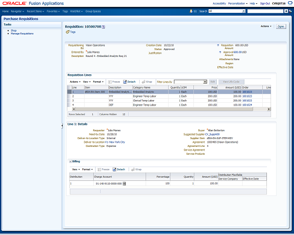This screenshot has width=294, height=235.
Task: Open the Help dropdown menu
Action: coord(254,3)
